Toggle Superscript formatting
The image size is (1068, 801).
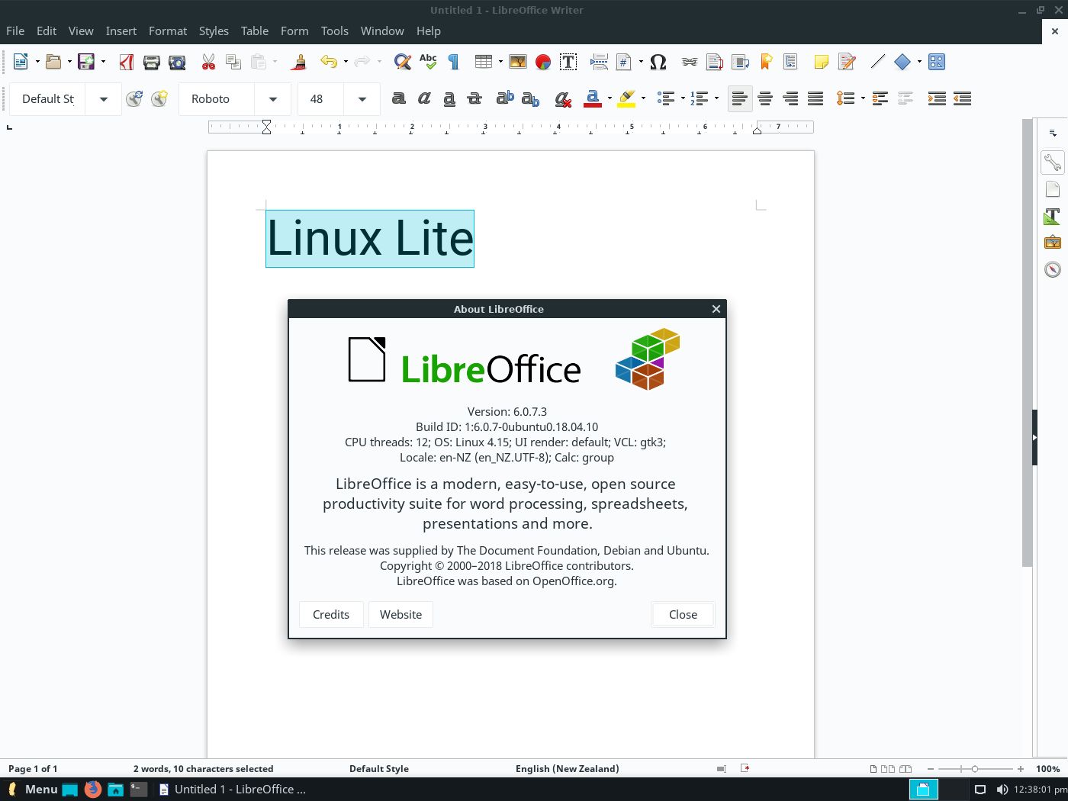pyautogui.click(x=505, y=98)
